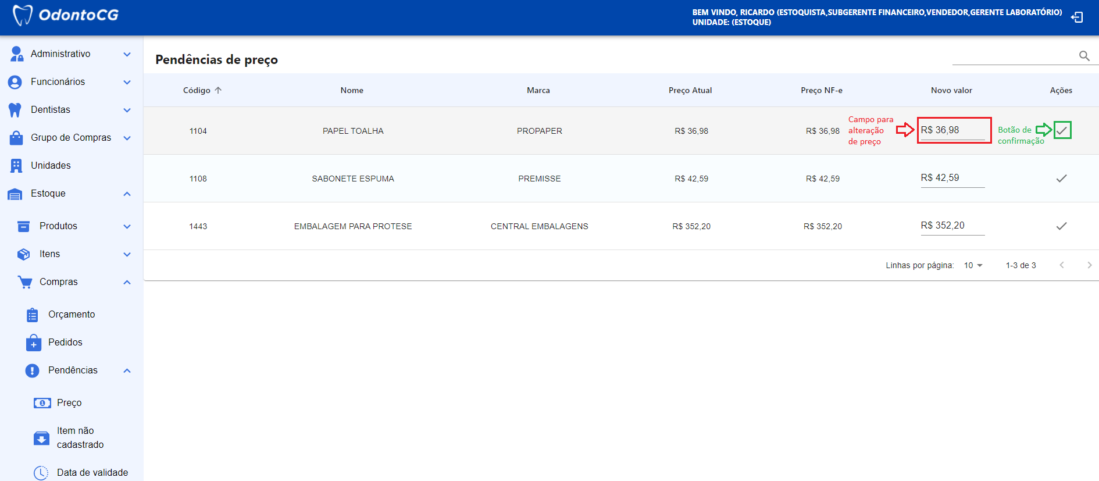The image size is (1099, 481).
Task: Click the OdontoCG tooth logo
Action: click(x=22, y=15)
